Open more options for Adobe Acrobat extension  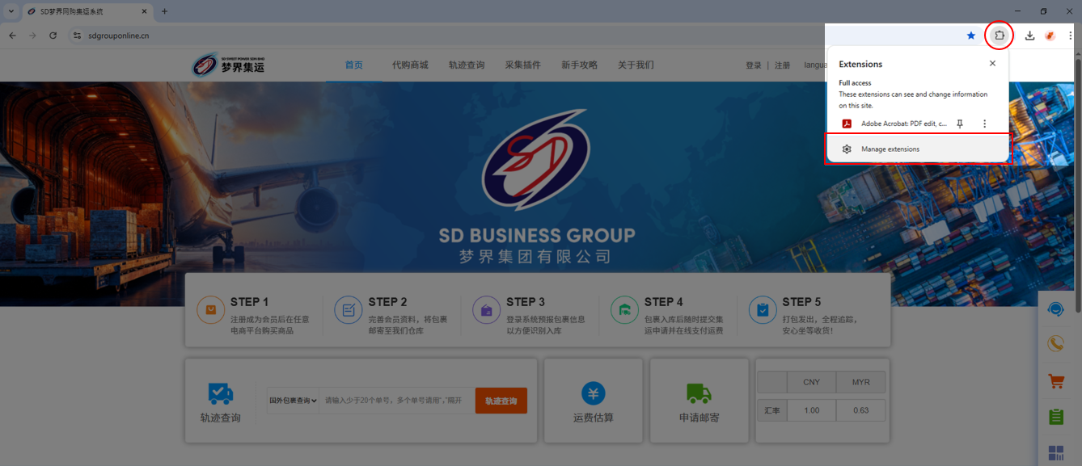pyautogui.click(x=984, y=124)
